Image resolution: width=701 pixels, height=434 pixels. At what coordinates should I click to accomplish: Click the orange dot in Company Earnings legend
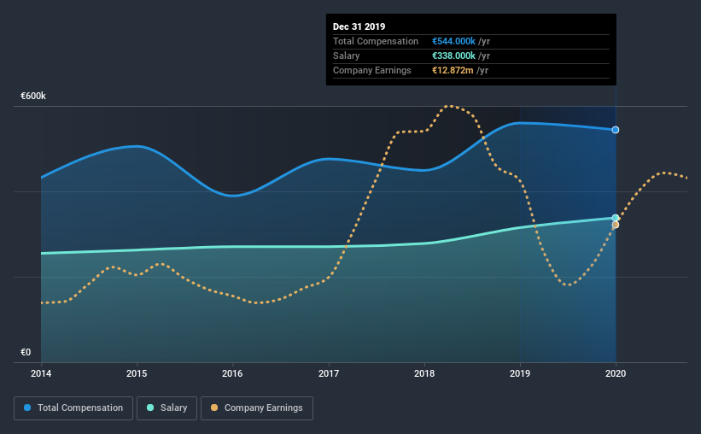pyautogui.click(x=214, y=408)
